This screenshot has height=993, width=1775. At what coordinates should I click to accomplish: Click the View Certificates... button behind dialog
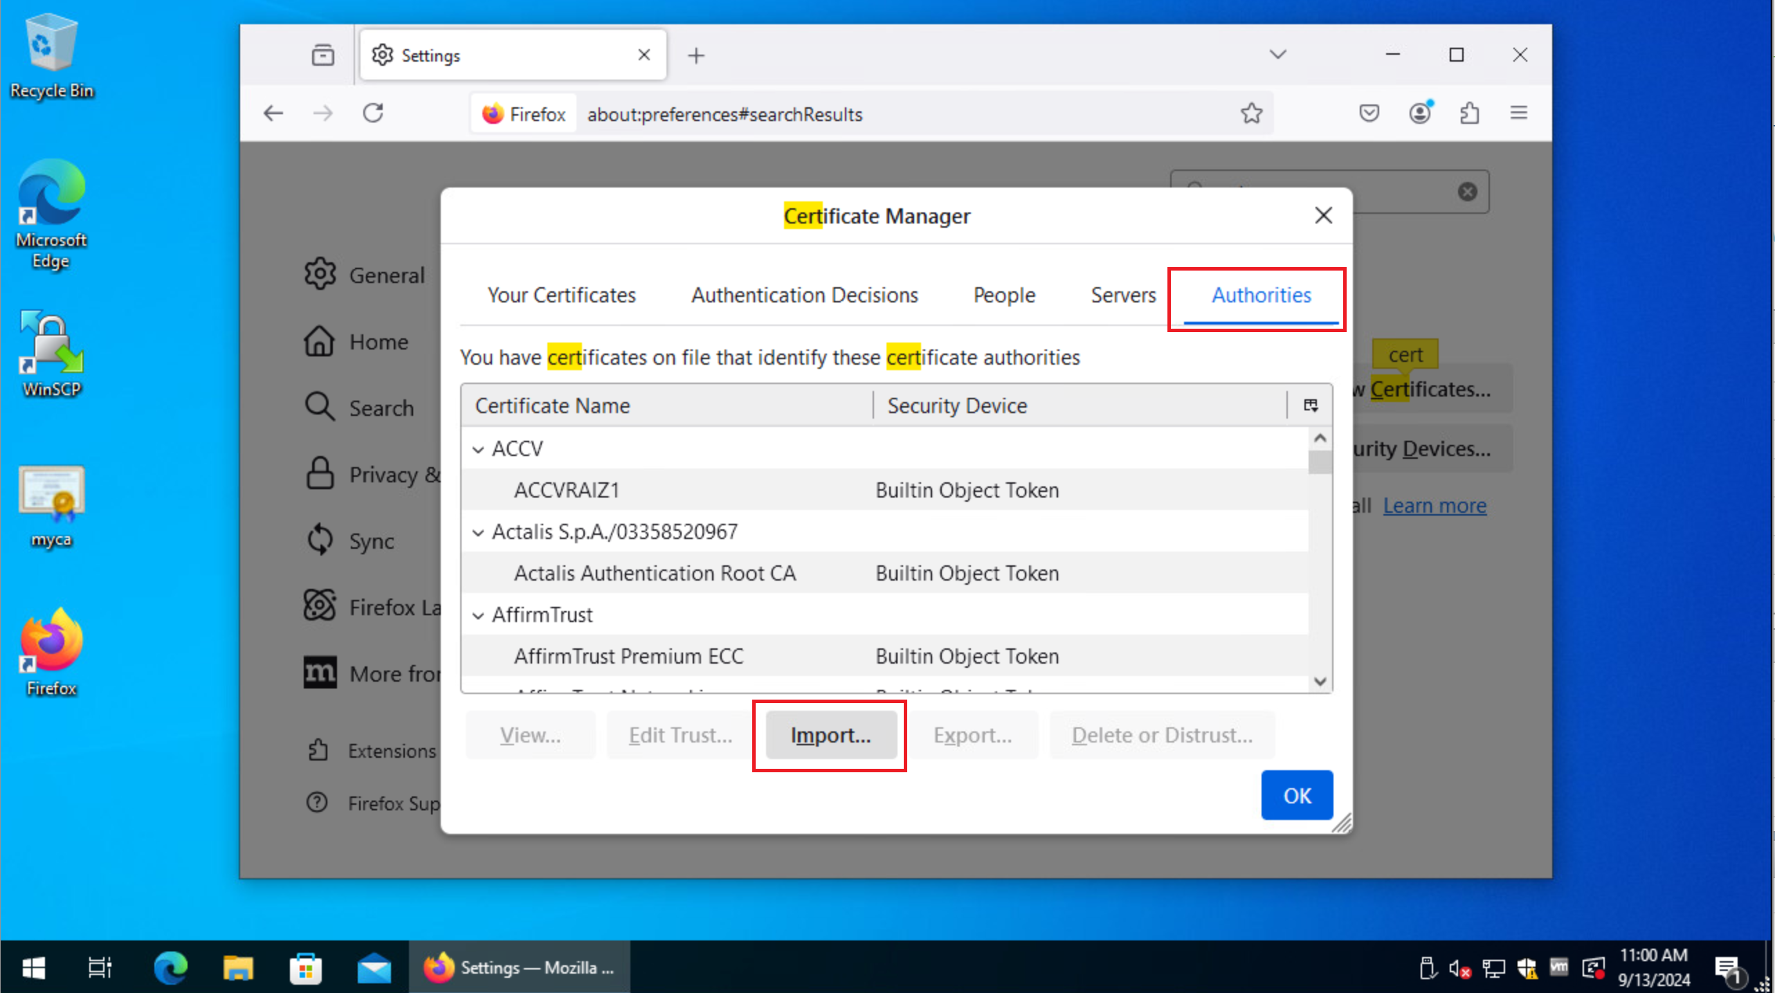(1432, 389)
